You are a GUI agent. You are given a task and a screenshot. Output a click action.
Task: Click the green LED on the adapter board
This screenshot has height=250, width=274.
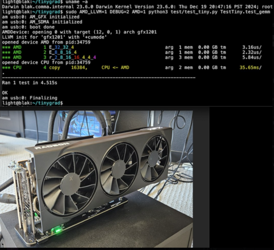58,230
